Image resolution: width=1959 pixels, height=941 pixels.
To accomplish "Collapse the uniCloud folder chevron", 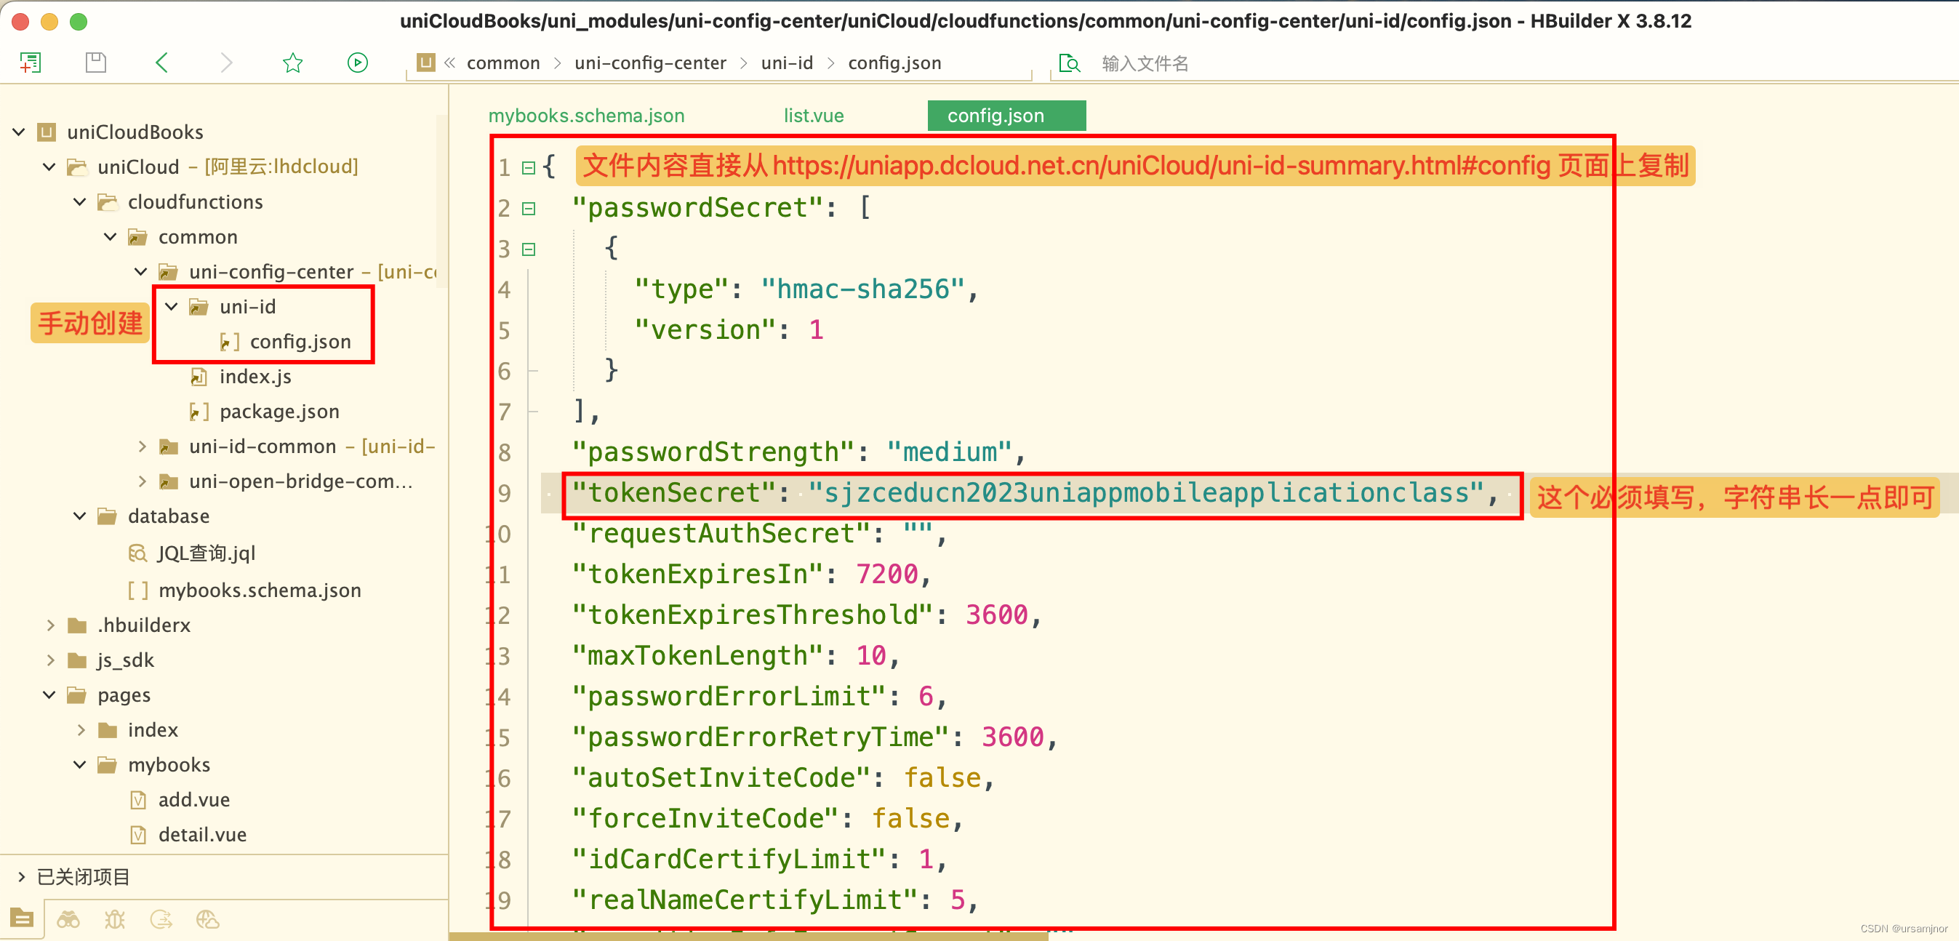I will (49, 167).
